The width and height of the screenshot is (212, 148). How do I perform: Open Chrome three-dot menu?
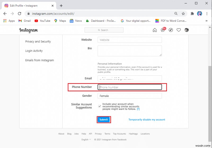[x=207, y=14]
